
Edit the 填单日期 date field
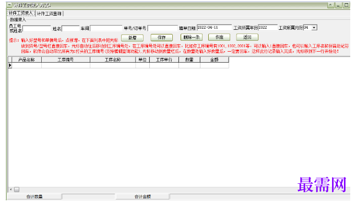pos(214,28)
